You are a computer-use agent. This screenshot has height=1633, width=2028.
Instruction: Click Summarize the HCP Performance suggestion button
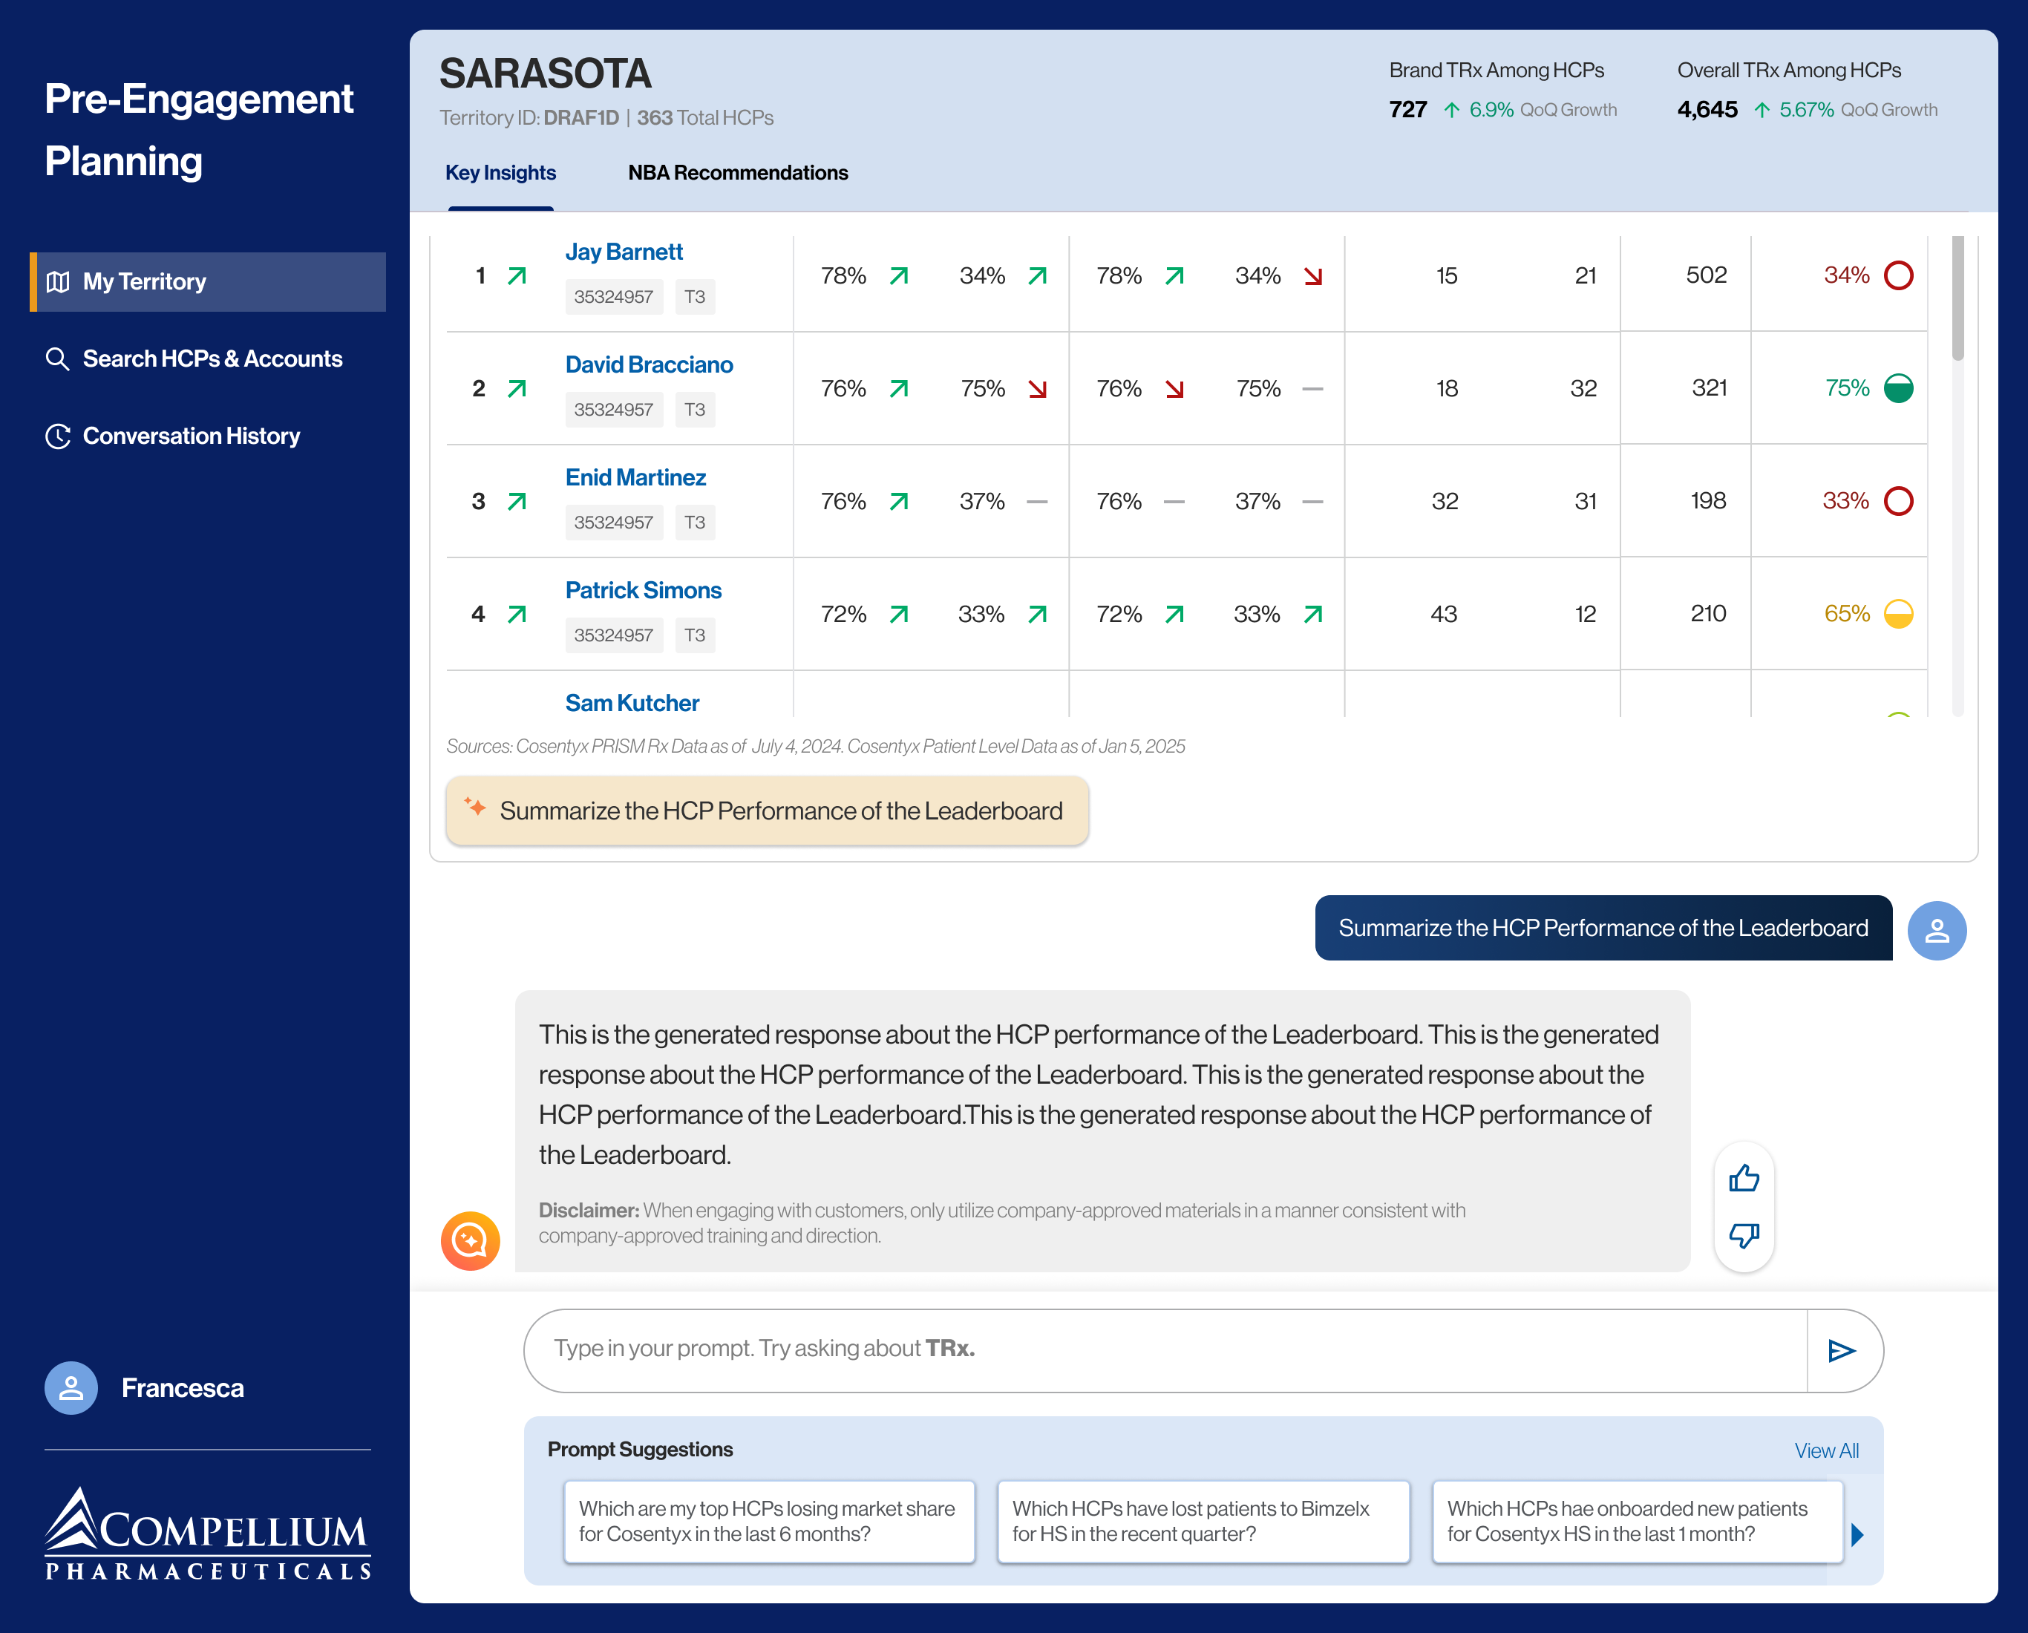[768, 811]
